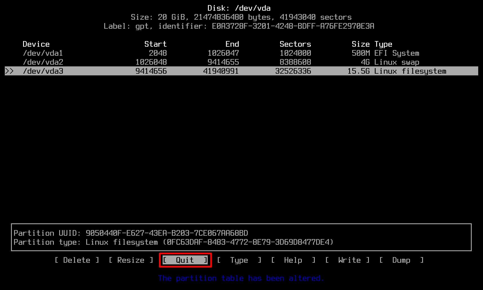
Task: Select the /dev/vda1 partition row
Action: [241, 53]
